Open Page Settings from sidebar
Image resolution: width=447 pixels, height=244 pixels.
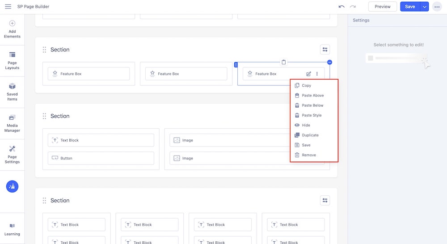coord(12,154)
